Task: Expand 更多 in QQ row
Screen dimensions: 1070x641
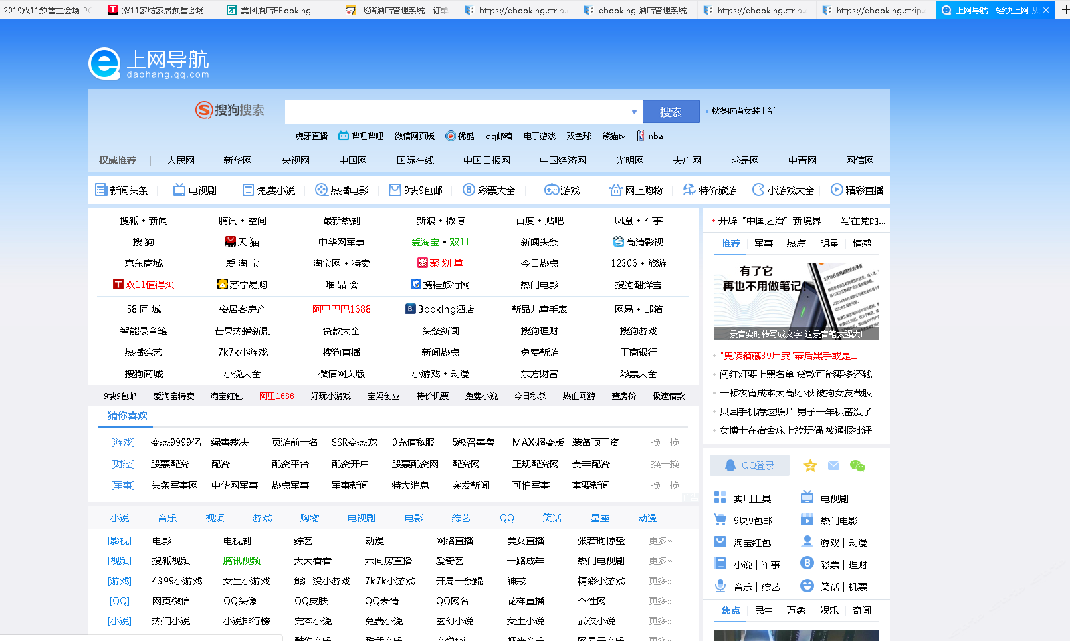Action: click(x=660, y=601)
